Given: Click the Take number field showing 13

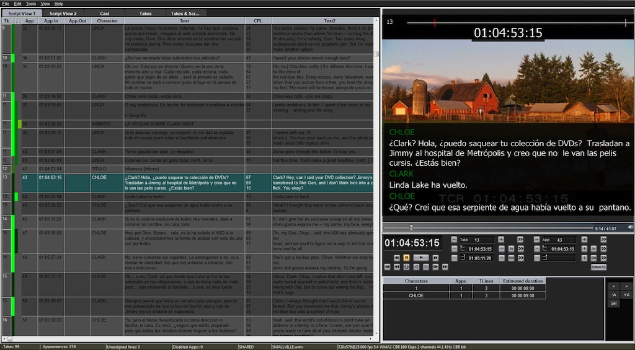Looking at the screenshot, I should 477,240.
